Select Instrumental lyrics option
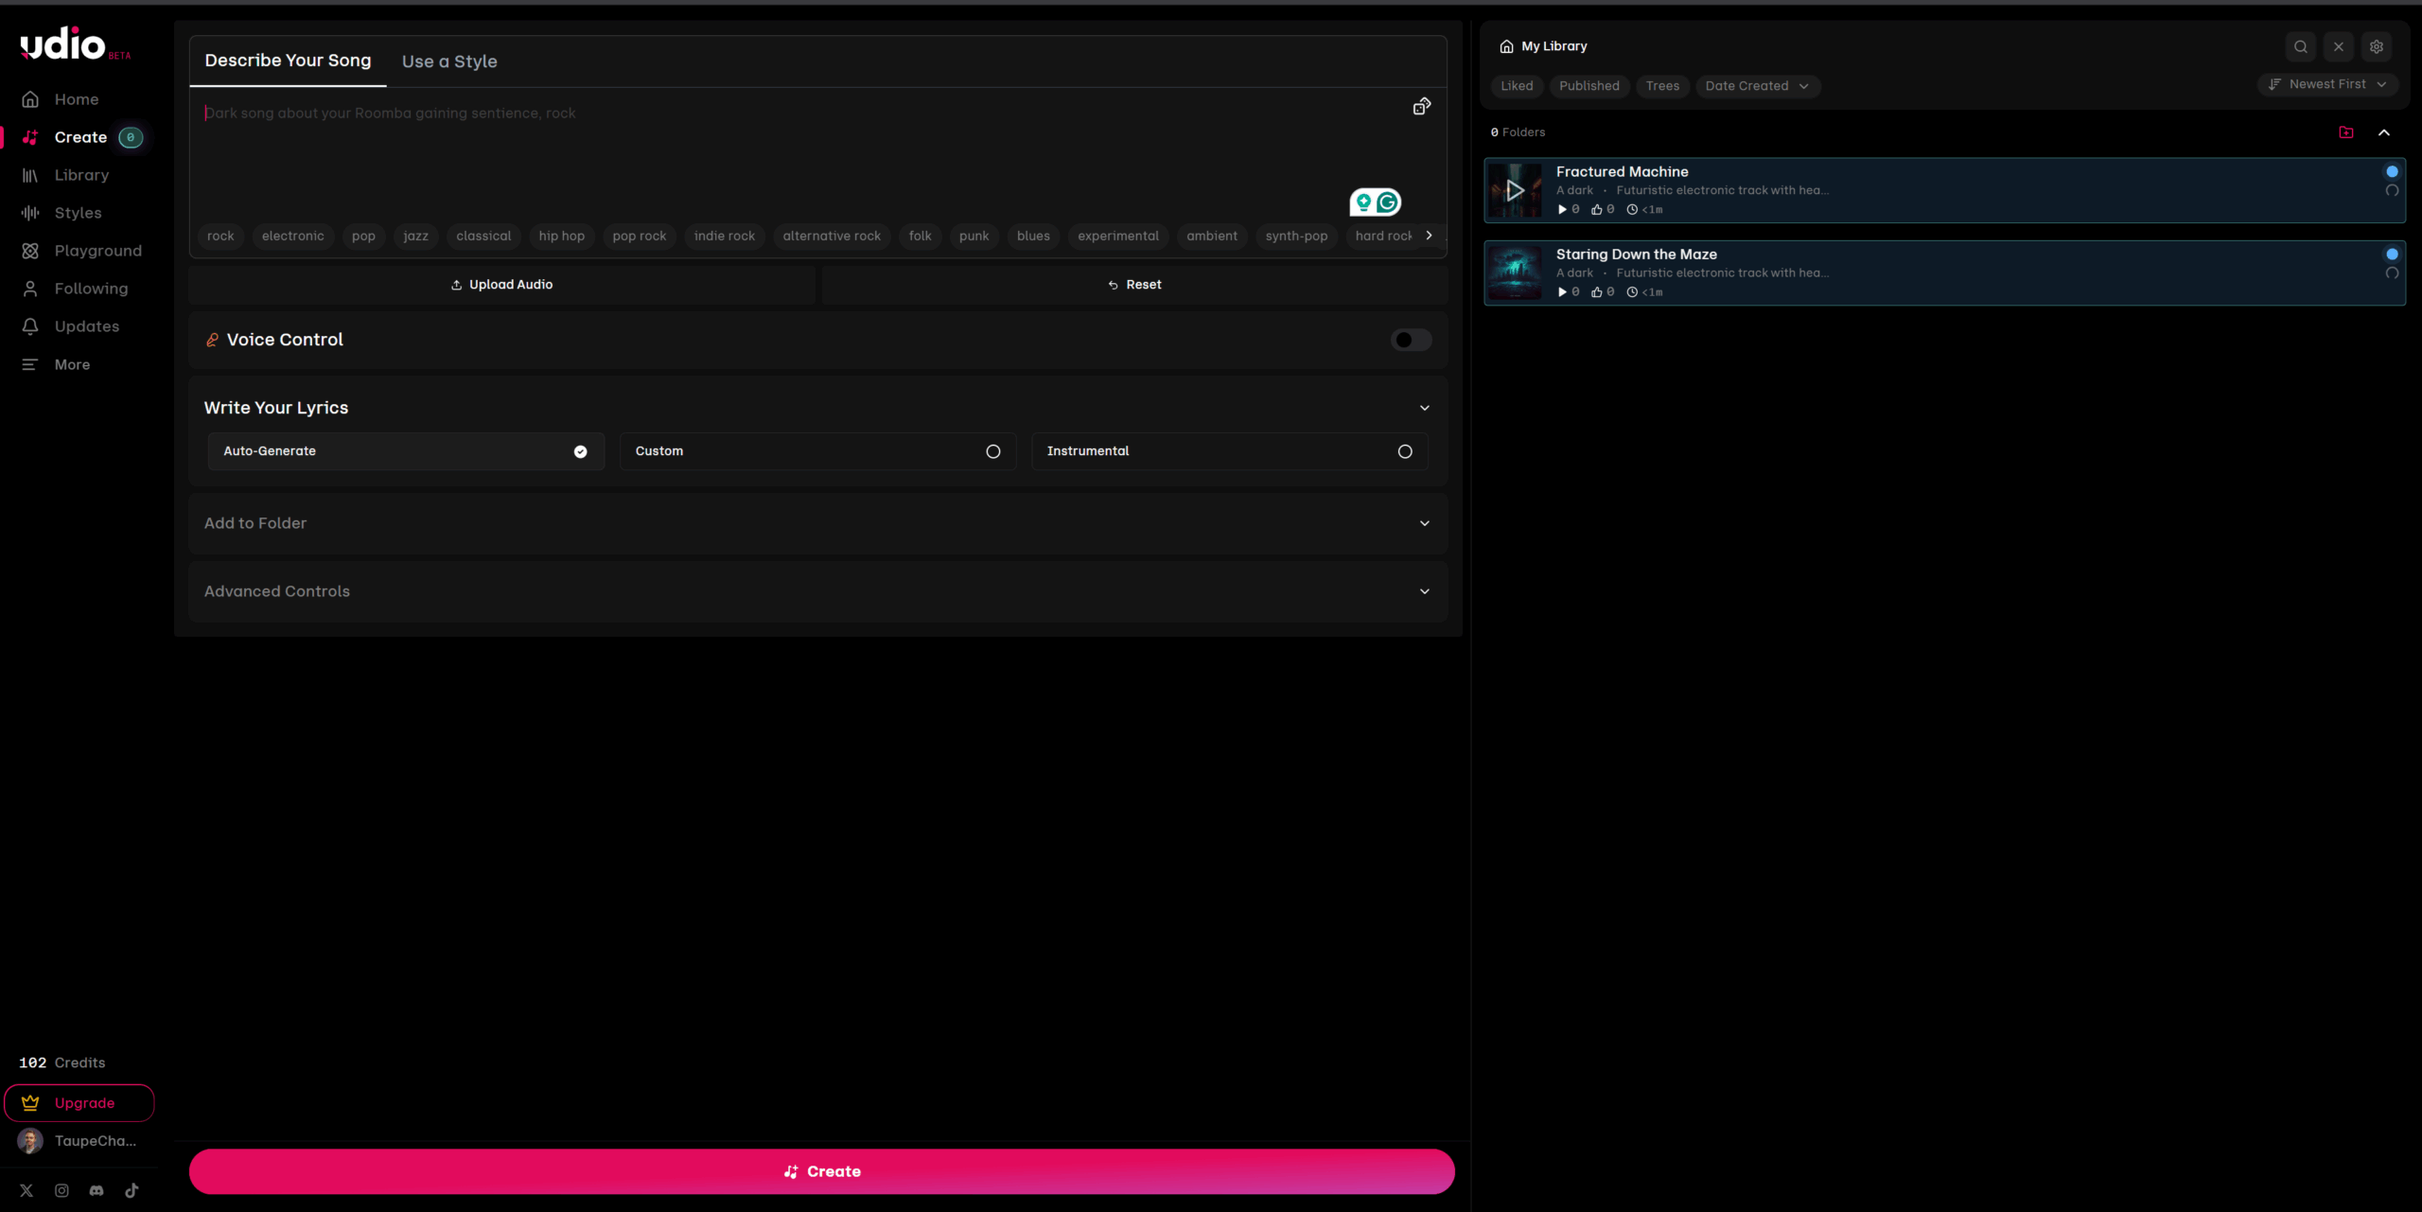The width and height of the screenshot is (2422, 1212). (1229, 451)
